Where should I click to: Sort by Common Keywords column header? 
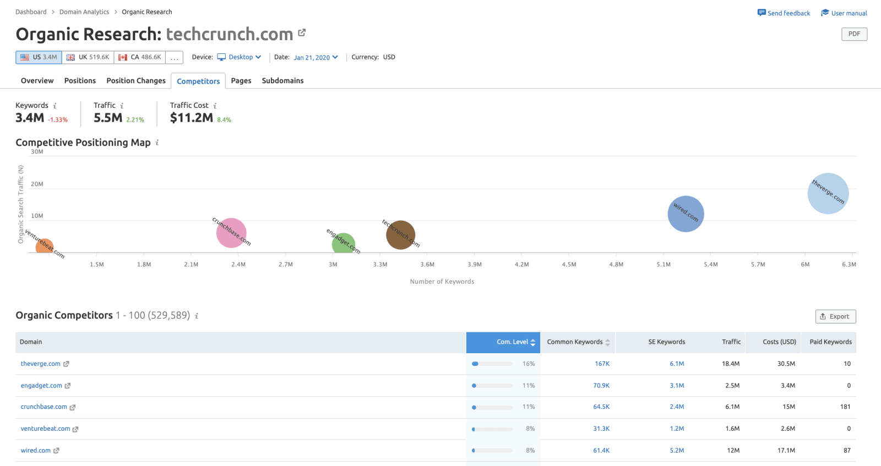point(578,342)
